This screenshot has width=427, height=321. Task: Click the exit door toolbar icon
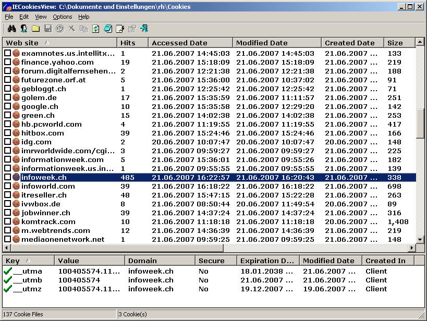tap(144, 29)
